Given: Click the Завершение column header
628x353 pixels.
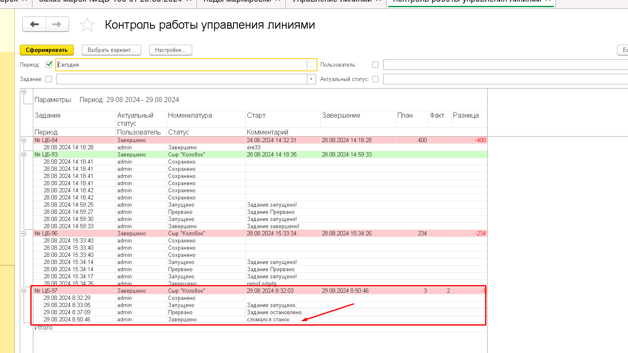Looking at the screenshot, I should tap(341, 115).
